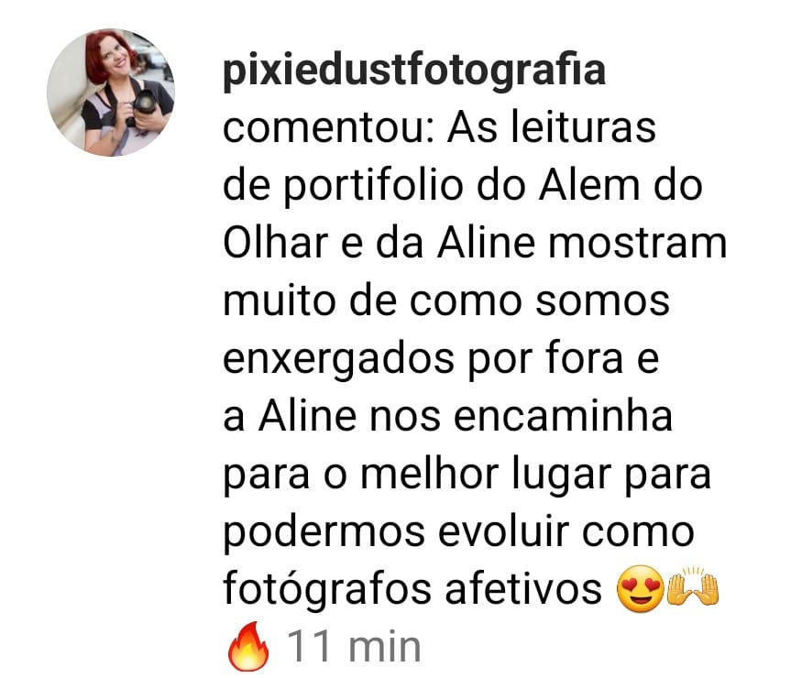Click the word mostram
Image resolution: width=791 pixels, height=678 pixels.
pyautogui.click(x=637, y=244)
